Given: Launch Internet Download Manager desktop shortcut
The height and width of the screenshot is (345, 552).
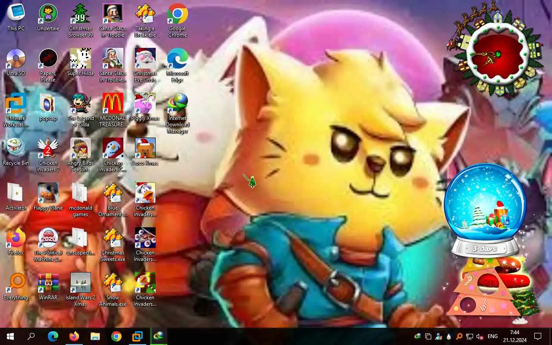Looking at the screenshot, I should (177, 113).
